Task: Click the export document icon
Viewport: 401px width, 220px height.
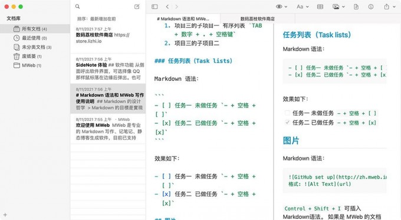Action: tap(356, 6)
